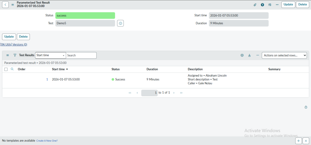Click the Test Results search input field
Screen dimensions: 311x145
[81, 55]
